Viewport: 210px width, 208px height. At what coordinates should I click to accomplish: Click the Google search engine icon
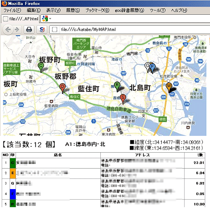click(45, 18)
